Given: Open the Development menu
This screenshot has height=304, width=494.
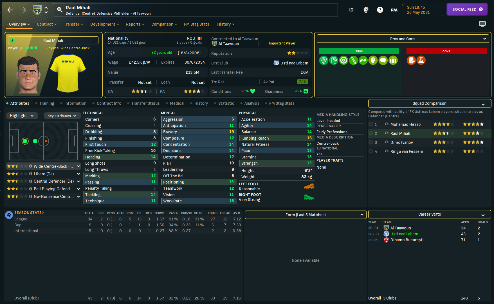Looking at the screenshot, I should pos(105,24).
